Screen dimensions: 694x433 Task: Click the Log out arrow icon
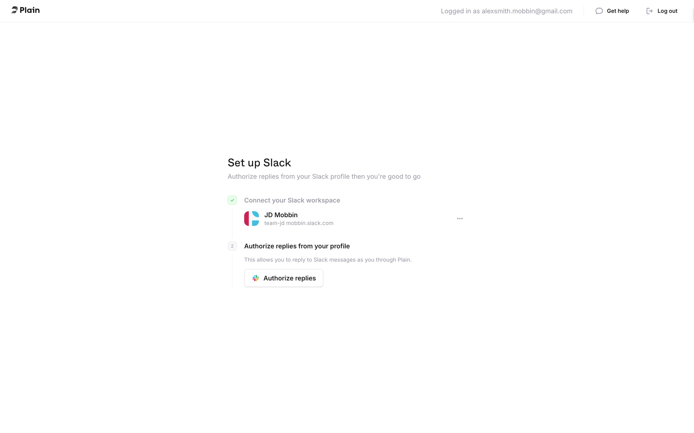[x=649, y=11]
